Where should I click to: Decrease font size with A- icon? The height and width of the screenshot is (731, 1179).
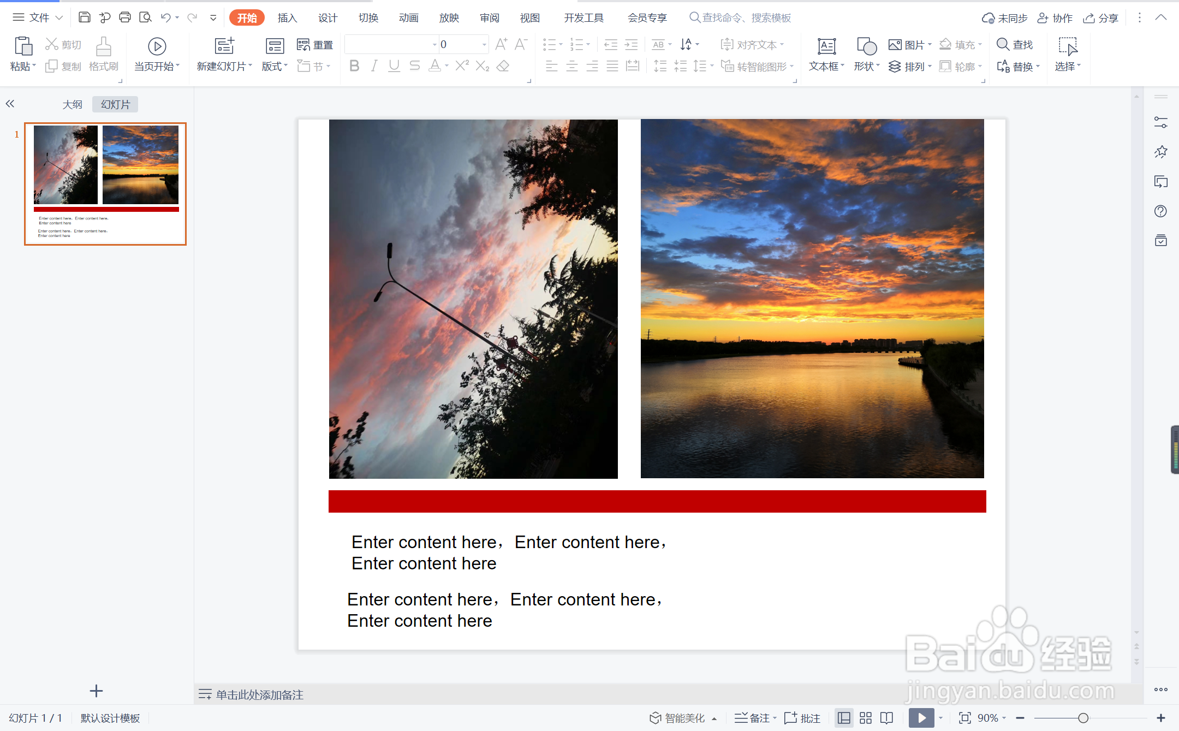click(521, 44)
